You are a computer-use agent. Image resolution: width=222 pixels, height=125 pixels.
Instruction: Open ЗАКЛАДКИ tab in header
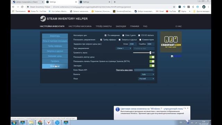121,26
